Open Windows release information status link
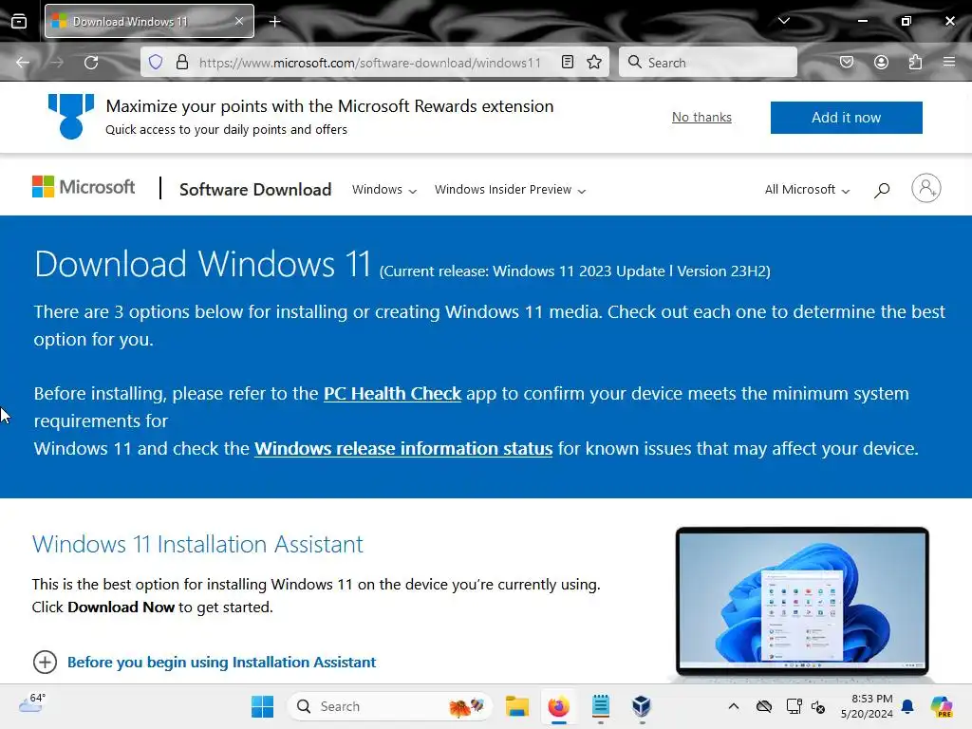Screen dimensions: 972x729 pos(403,448)
